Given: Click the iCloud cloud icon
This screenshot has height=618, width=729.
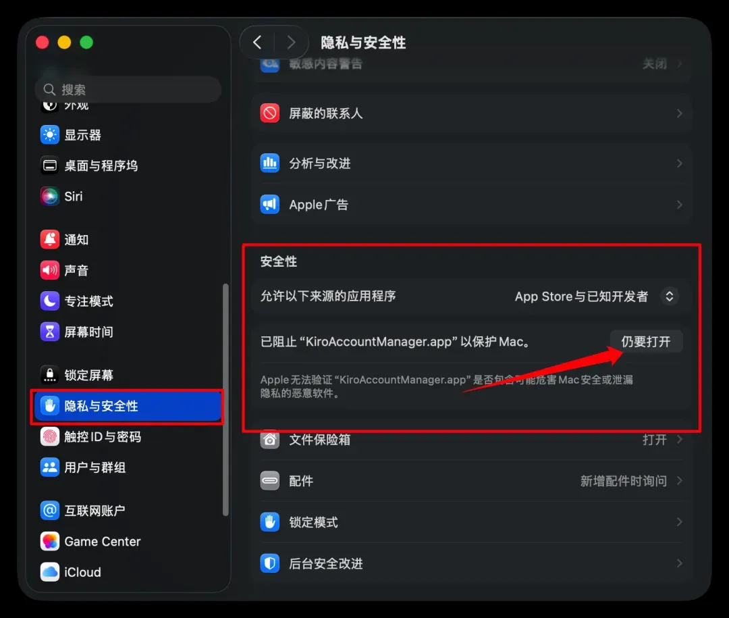Looking at the screenshot, I should pyautogui.click(x=50, y=572).
